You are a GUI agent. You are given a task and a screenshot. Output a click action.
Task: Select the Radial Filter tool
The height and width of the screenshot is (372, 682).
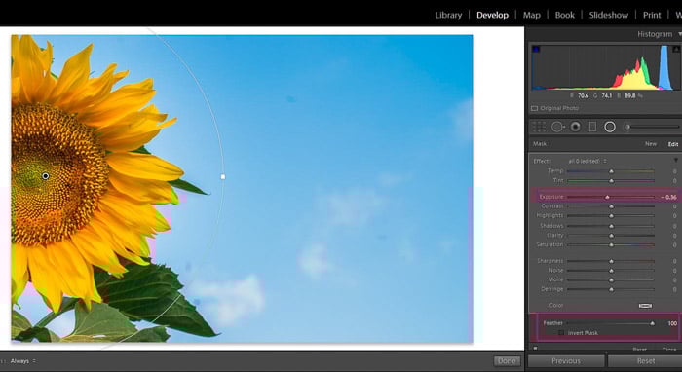[x=610, y=127]
